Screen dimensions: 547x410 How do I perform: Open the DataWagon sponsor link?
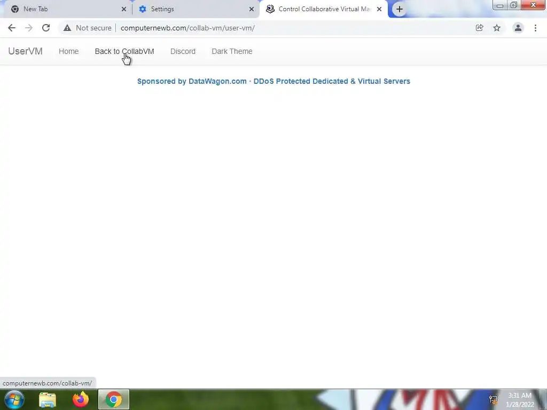(x=273, y=81)
